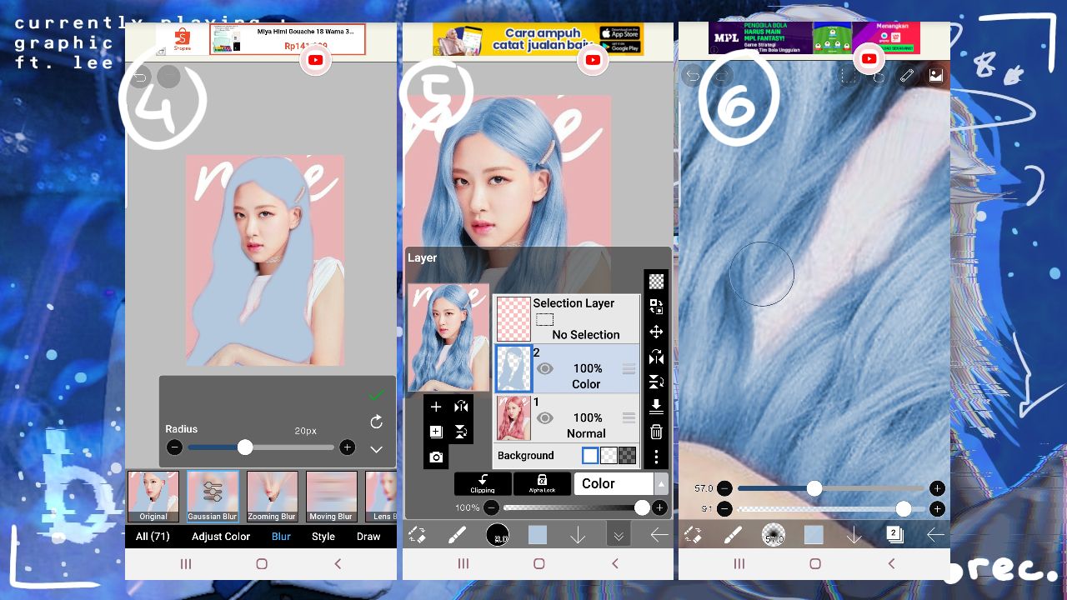Open the layers icon showing number 2

click(x=894, y=535)
